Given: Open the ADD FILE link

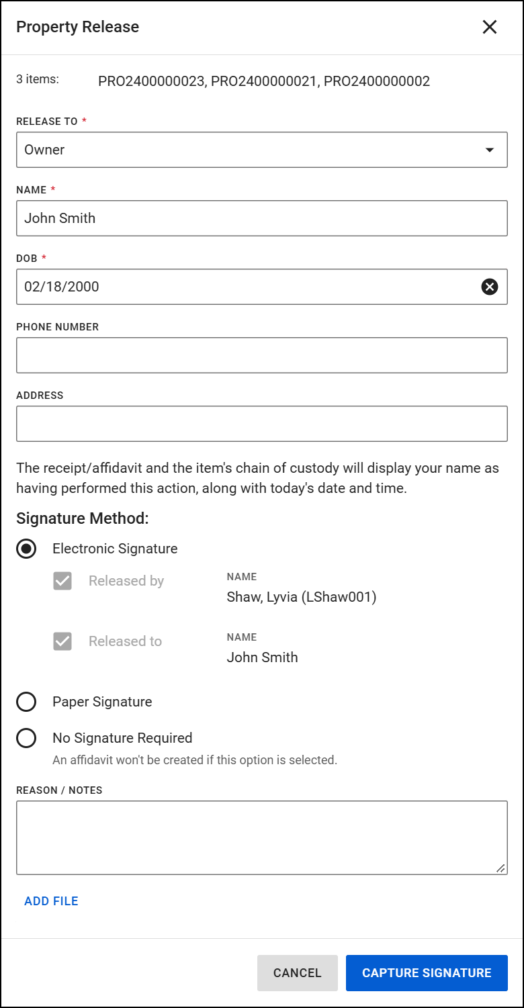Looking at the screenshot, I should [x=51, y=901].
